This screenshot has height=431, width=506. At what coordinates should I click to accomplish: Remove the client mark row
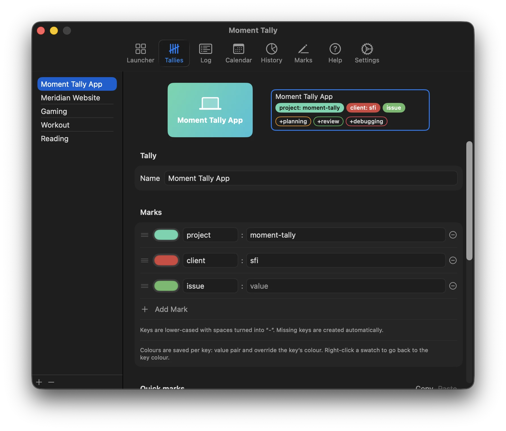[453, 260]
